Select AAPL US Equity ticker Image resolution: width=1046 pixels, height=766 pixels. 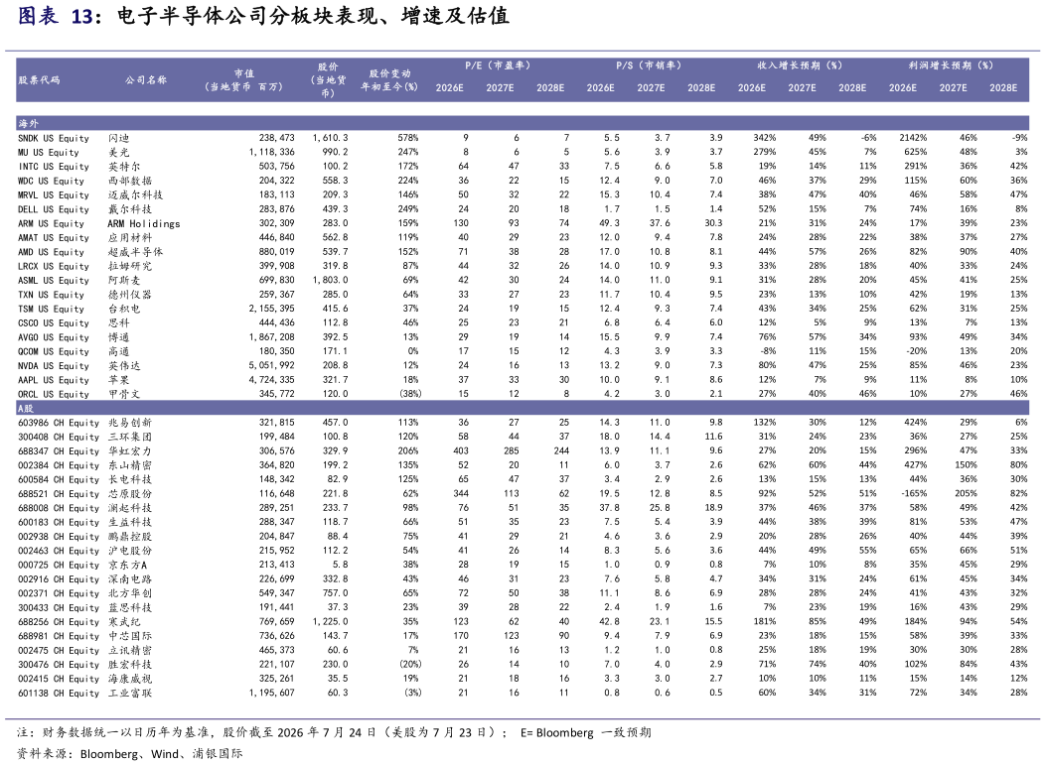tap(54, 380)
